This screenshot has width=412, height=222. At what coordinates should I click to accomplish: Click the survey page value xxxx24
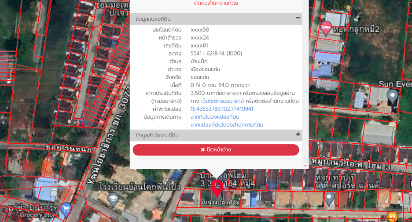tap(199, 37)
